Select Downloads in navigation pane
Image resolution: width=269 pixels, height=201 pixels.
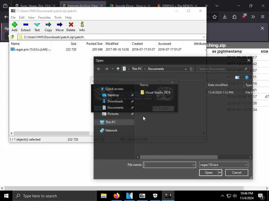pos(115,101)
